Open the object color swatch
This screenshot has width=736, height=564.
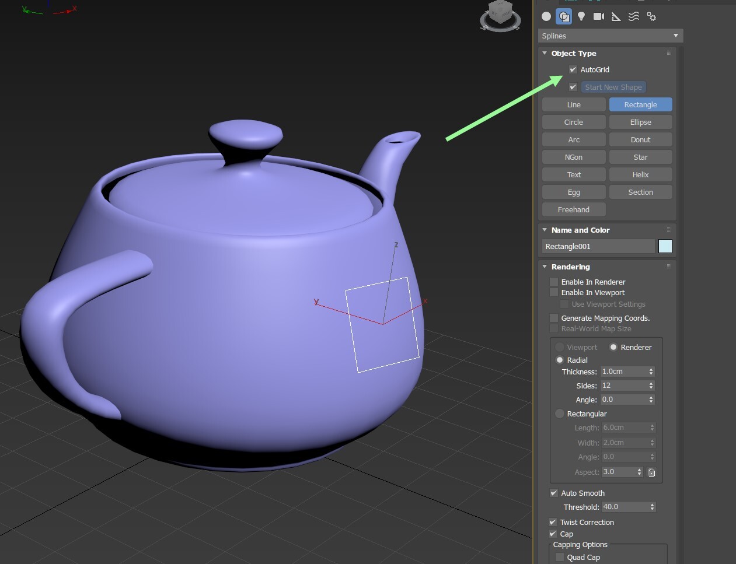click(665, 246)
